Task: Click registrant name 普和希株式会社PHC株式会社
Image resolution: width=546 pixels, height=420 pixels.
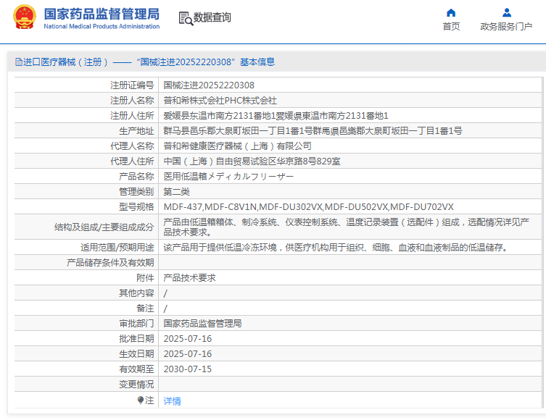Action: click(220, 101)
